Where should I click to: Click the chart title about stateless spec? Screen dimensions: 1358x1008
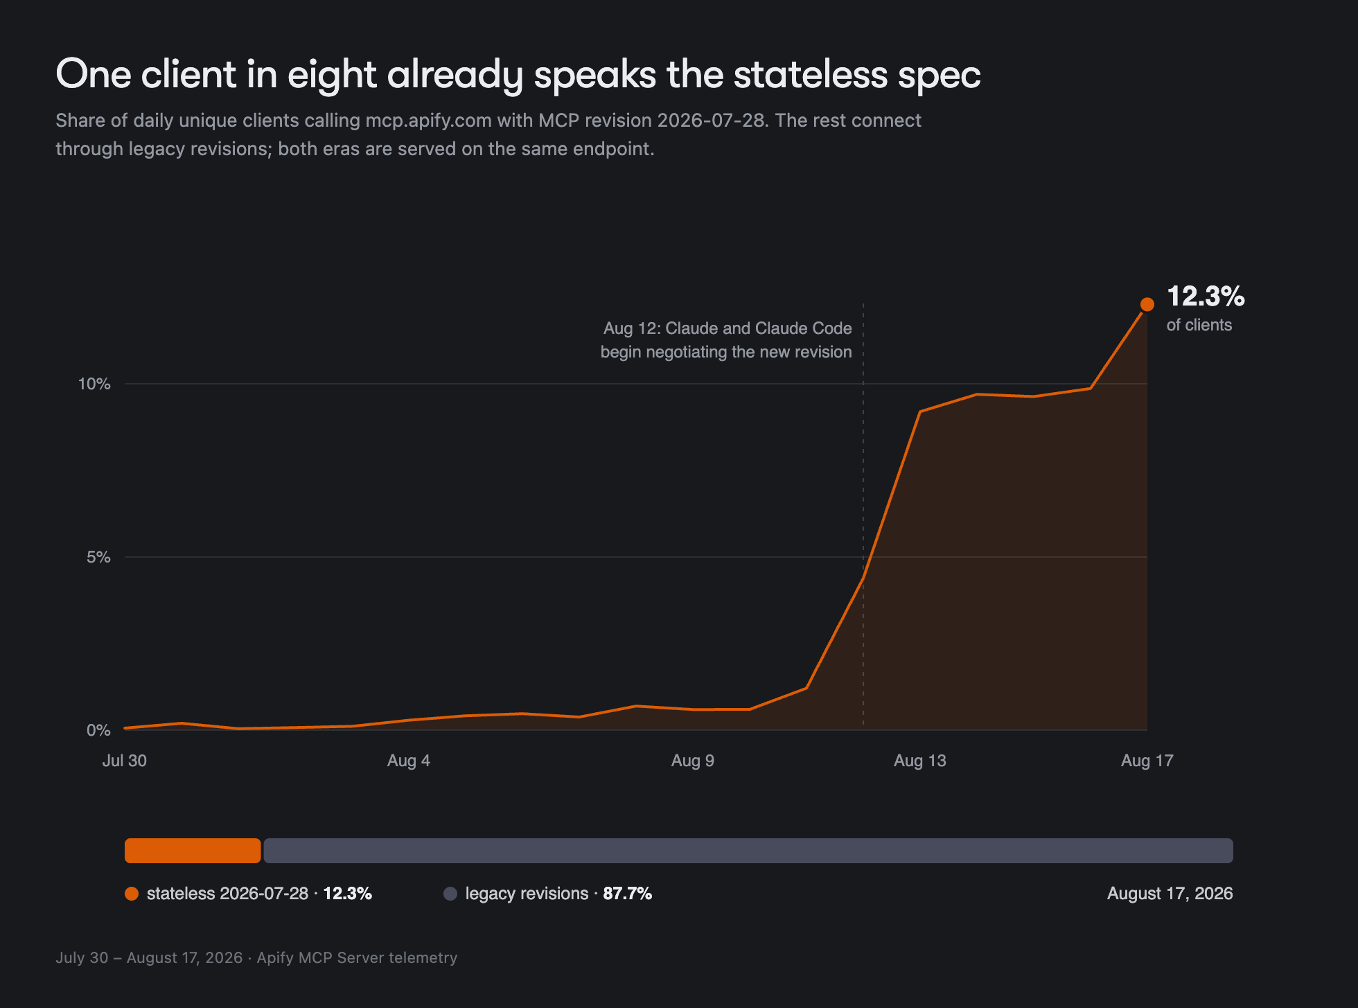click(x=518, y=74)
